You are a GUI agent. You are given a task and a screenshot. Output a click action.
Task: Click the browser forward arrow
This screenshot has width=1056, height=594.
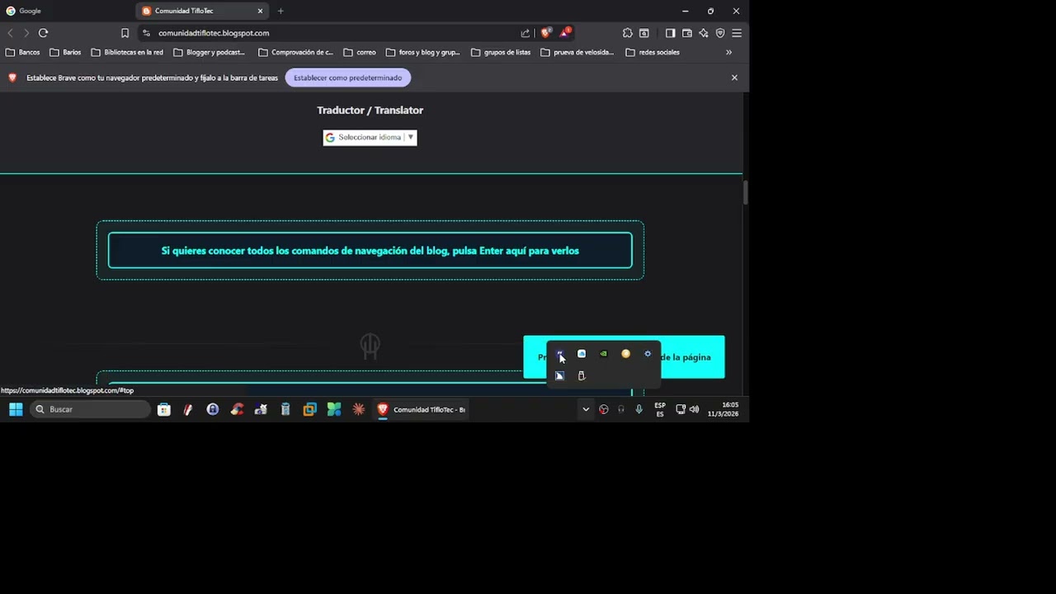(x=26, y=33)
